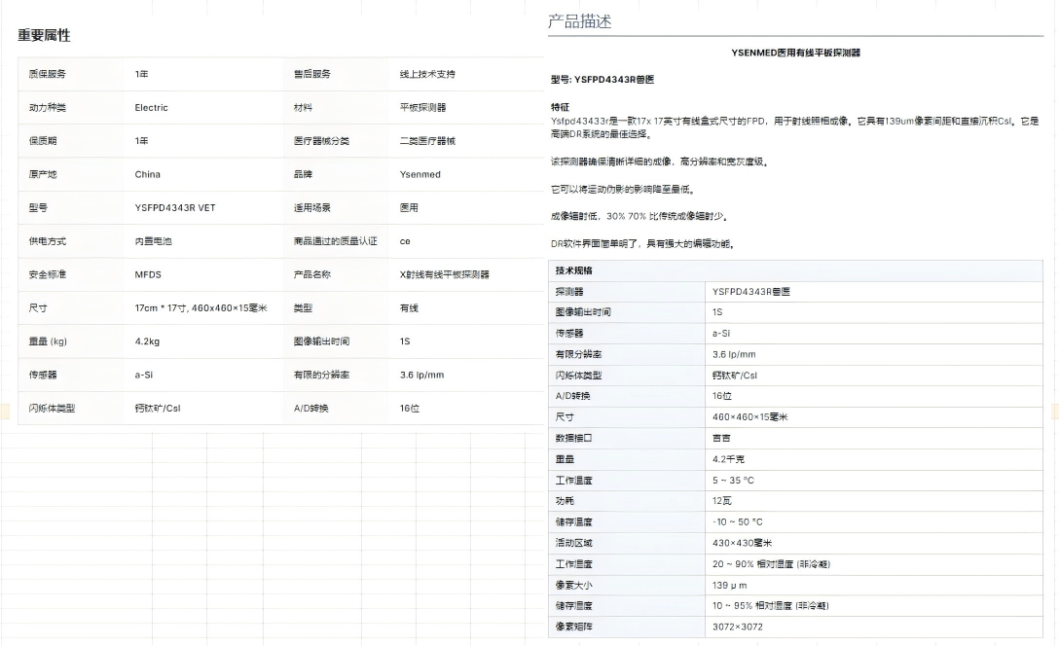The width and height of the screenshot is (1059, 646).
Task: Select the 20 ~ 90% 相对湿度 value
Action: click(771, 563)
